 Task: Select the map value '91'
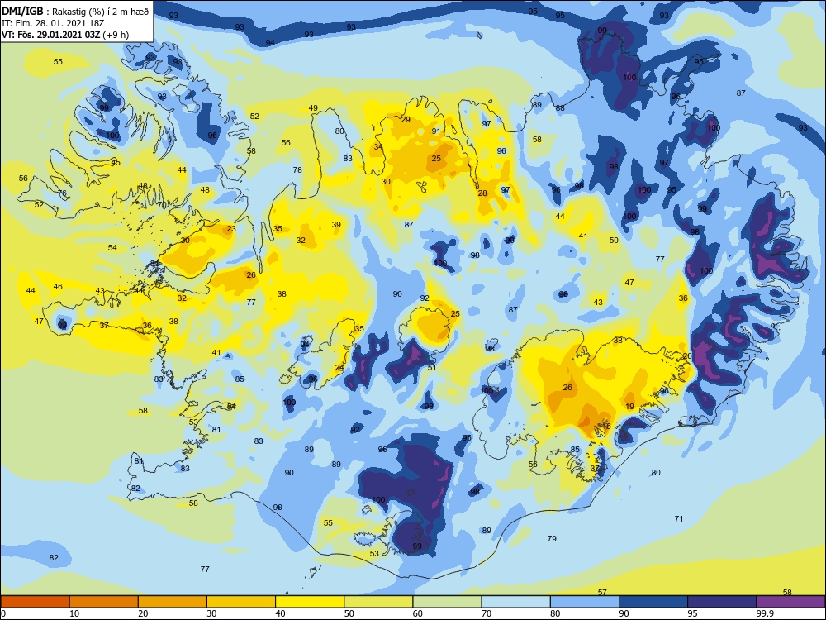(x=435, y=131)
